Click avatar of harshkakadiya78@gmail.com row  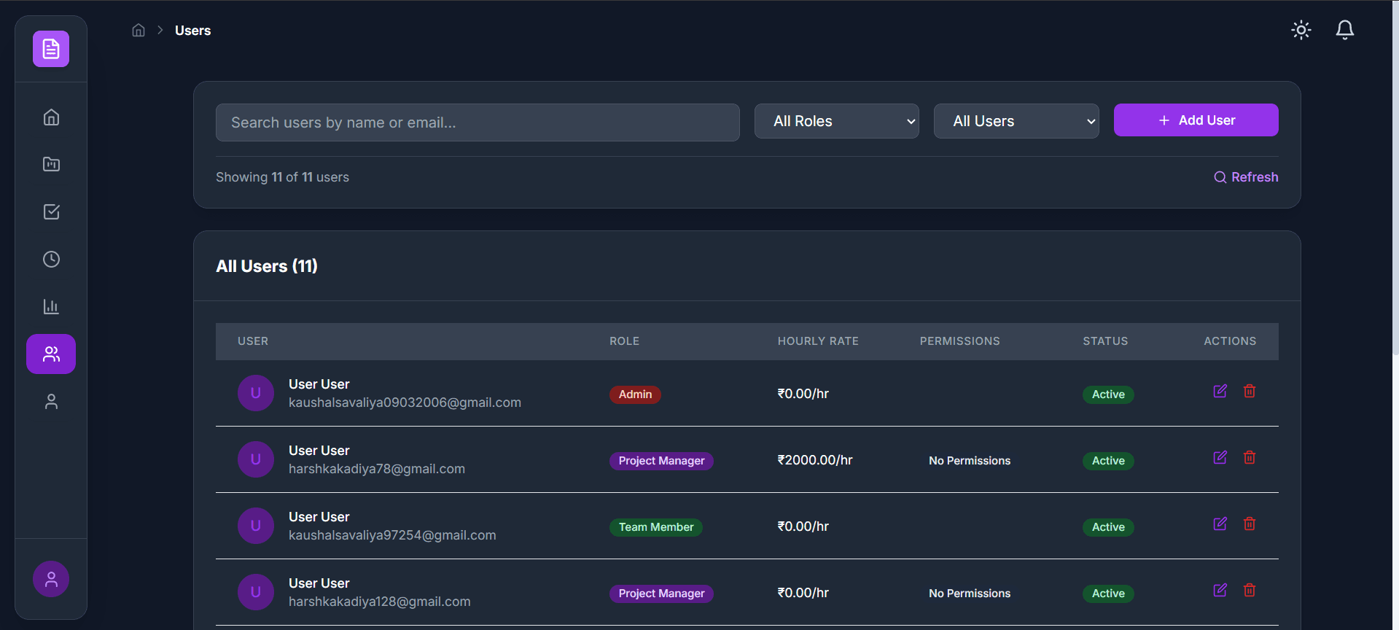pyautogui.click(x=256, y=459)
